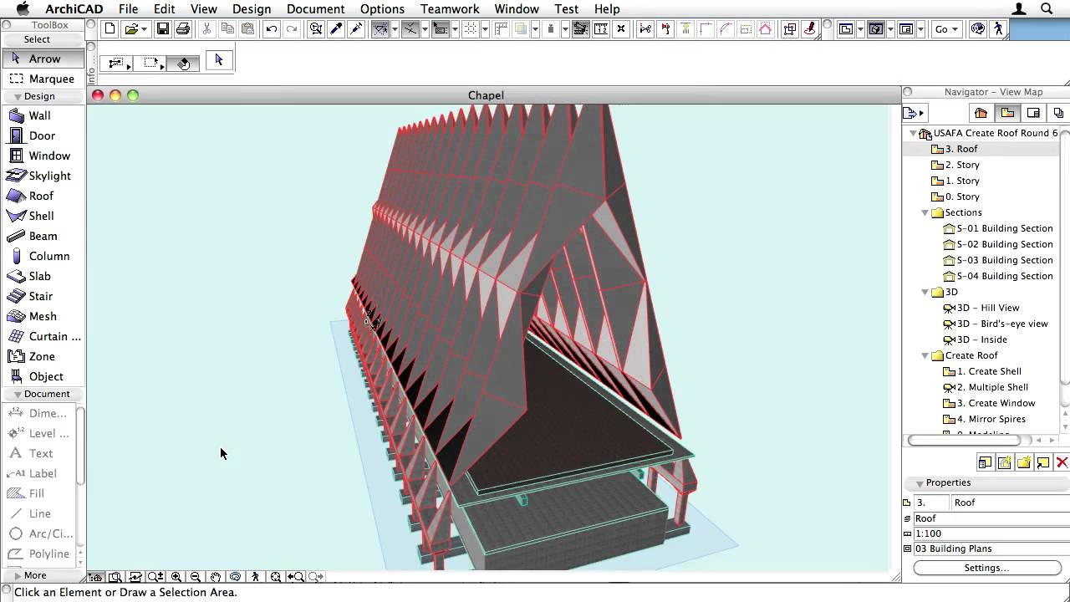Viewport: 1070px width, 602px height.
Task: Select the Beam tool
Action: tap(42, 236)
